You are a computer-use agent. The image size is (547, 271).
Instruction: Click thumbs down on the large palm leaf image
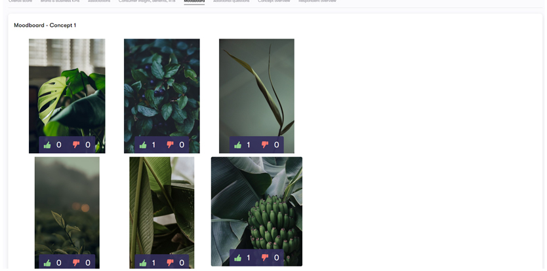point(171,262)
